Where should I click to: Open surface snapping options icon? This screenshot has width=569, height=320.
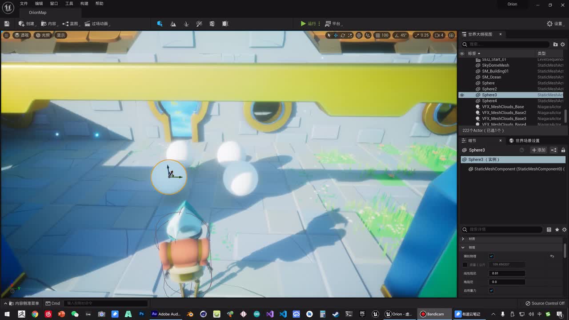coord(368,35)
